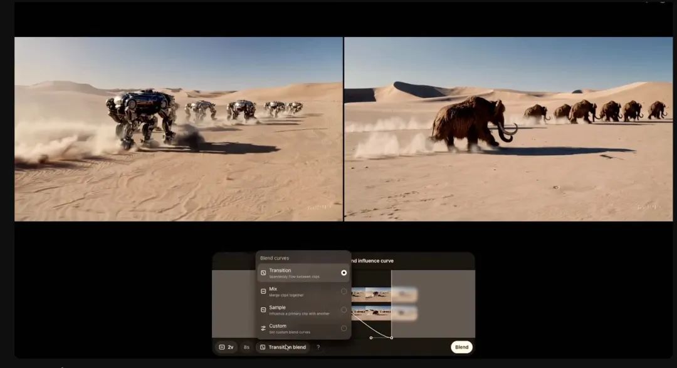
Task: Select the robot march video preview
Action: pyautogui.click(x=179, y=129)
